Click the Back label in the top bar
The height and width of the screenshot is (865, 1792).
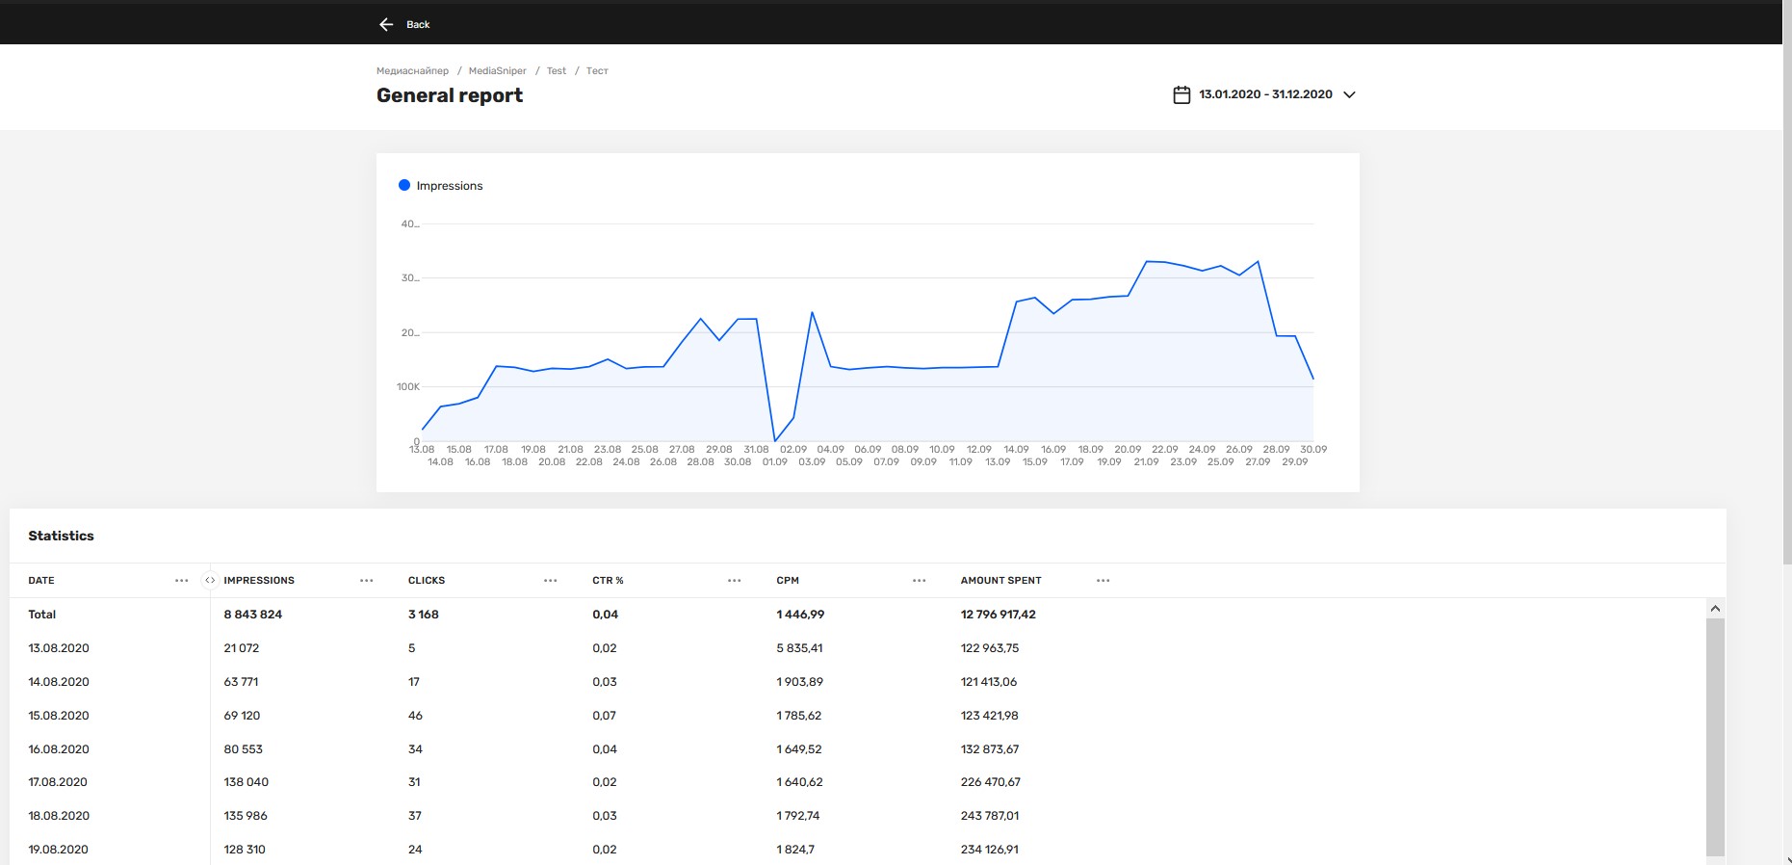pyautogui.click(x=418, y=24)
